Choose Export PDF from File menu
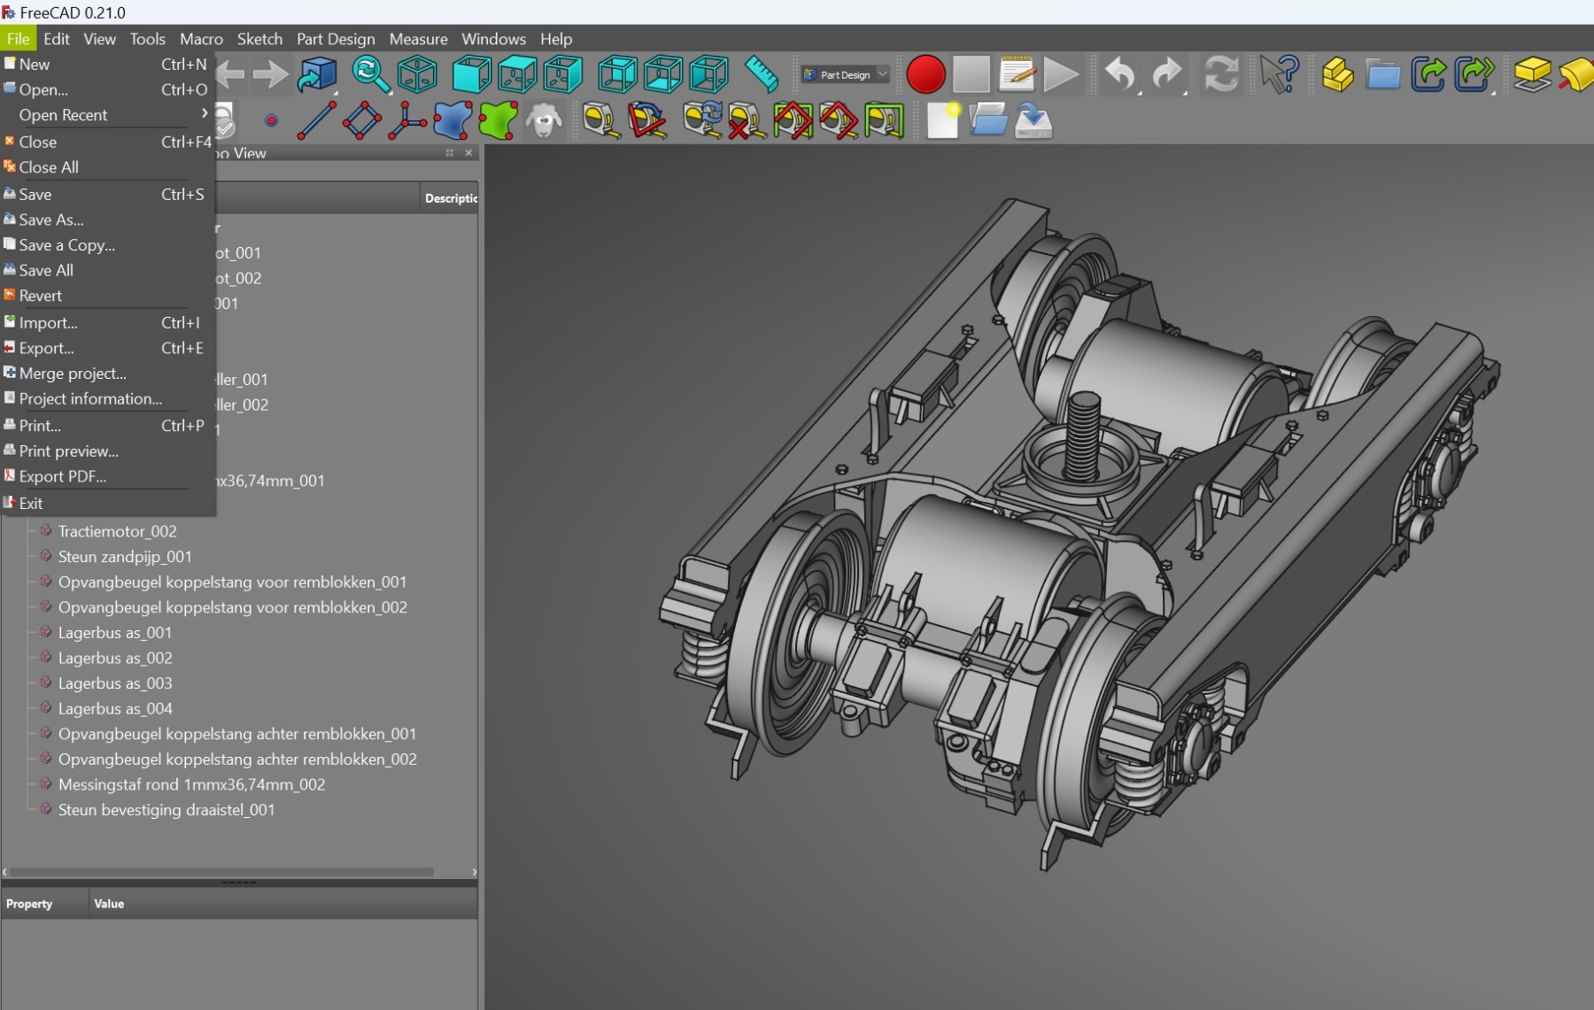1594x1010 pixels. pyautogui.click(x=62, y=476)
